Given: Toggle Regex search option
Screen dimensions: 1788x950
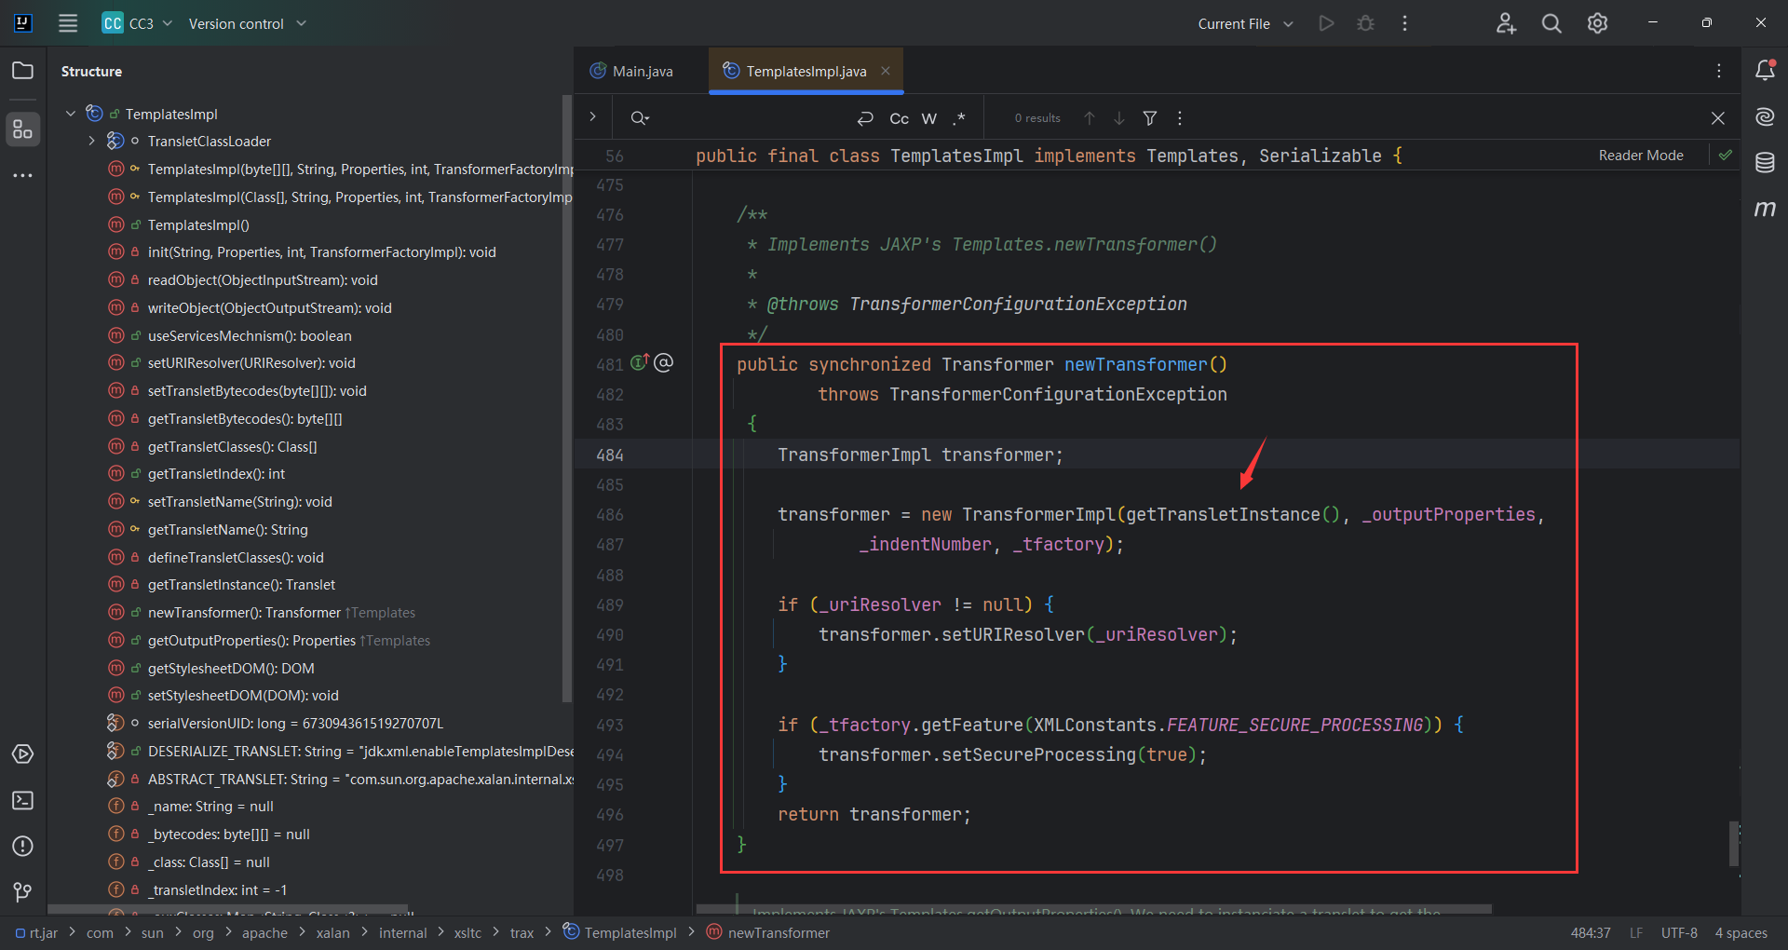Looking at the screenshot, I should tap(959, 118).
